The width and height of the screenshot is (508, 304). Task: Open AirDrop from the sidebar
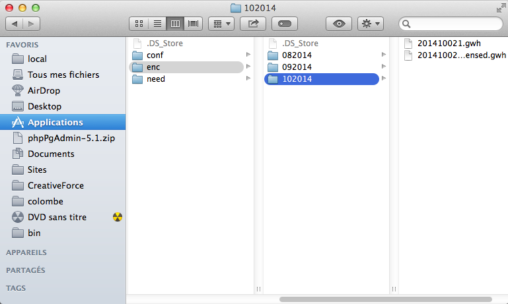click(63, 90)
